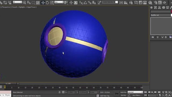This screenshot has height=97, width=172.
Task: Toggle the Spinner Snap button
Action: (x=94, y=2)
